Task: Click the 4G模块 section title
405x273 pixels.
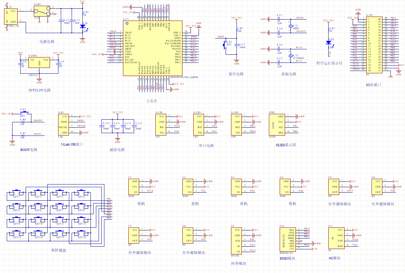Action: (334, 258)
